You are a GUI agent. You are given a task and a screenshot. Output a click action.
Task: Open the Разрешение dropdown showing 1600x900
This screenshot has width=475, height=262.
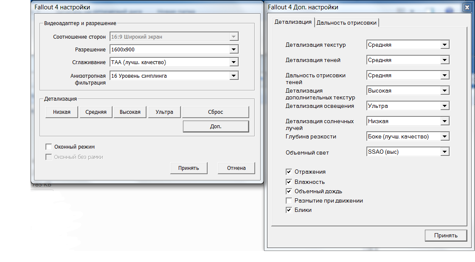click(x=174, y=49)
